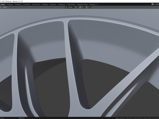
Task: Click the Faces count in status bar
Action: [147, 118]
